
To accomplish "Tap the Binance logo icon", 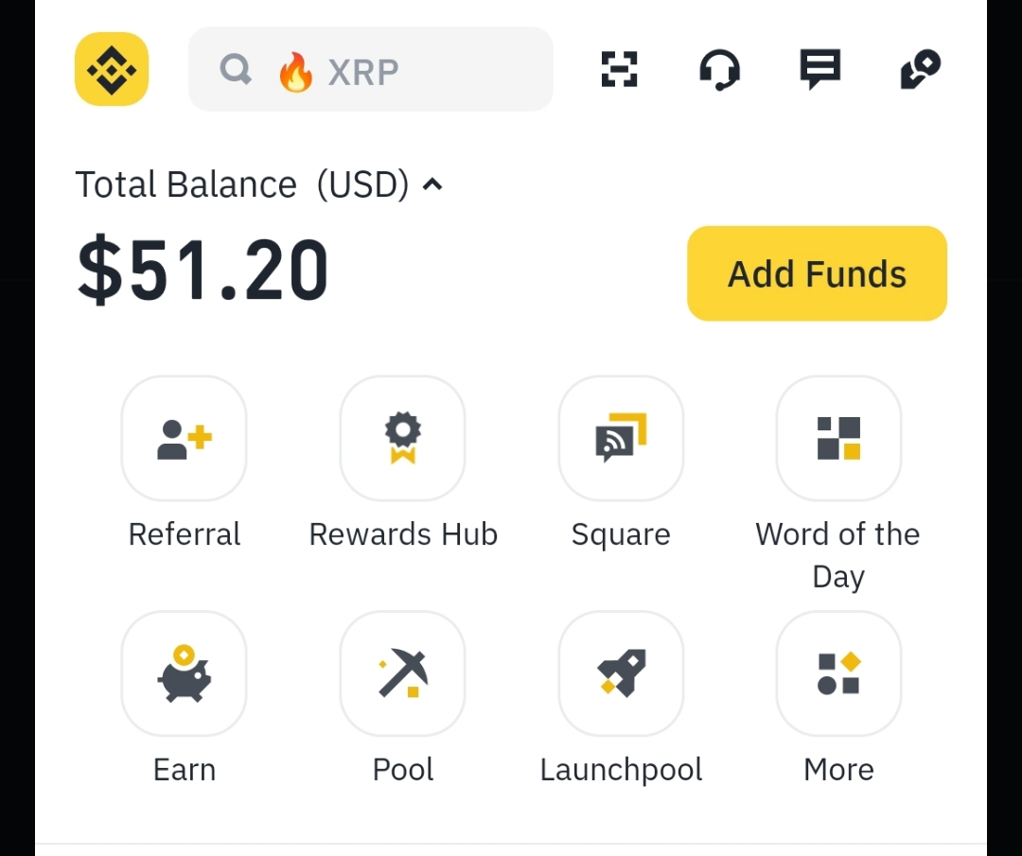I will click(x=112, y=69).
